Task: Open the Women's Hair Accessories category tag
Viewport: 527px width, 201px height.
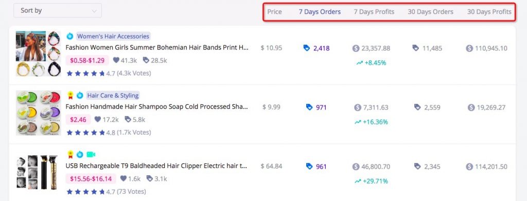Action: 113,36
